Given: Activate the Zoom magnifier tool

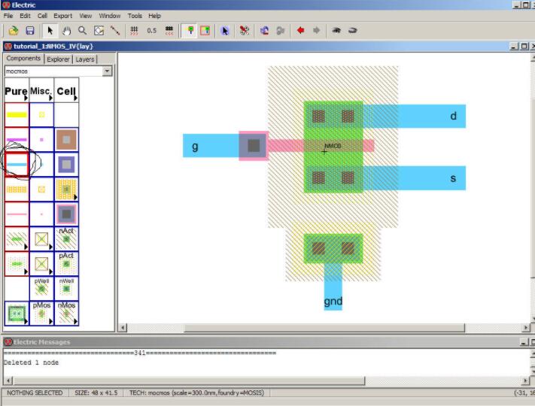Looking at the screenshot, I should (x=83, y=31).
